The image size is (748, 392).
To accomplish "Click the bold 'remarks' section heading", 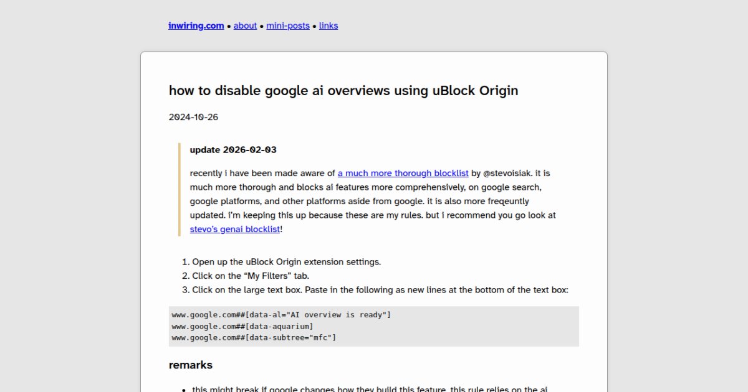I will tap(191, 365).
